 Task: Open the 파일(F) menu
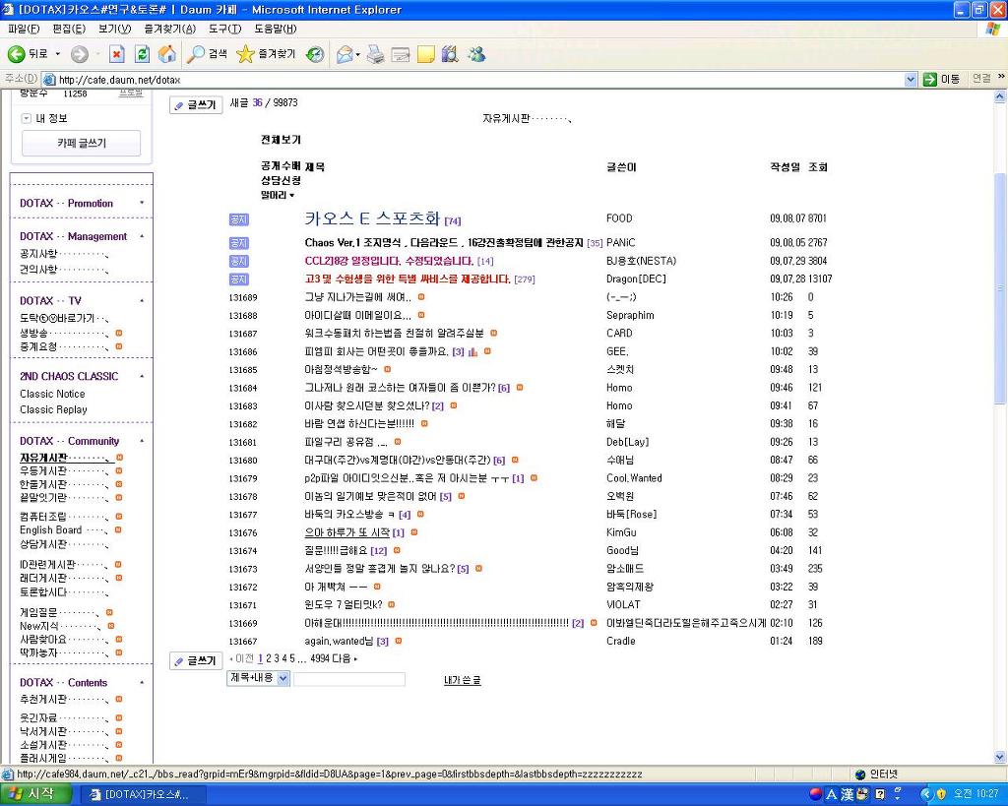24,29
